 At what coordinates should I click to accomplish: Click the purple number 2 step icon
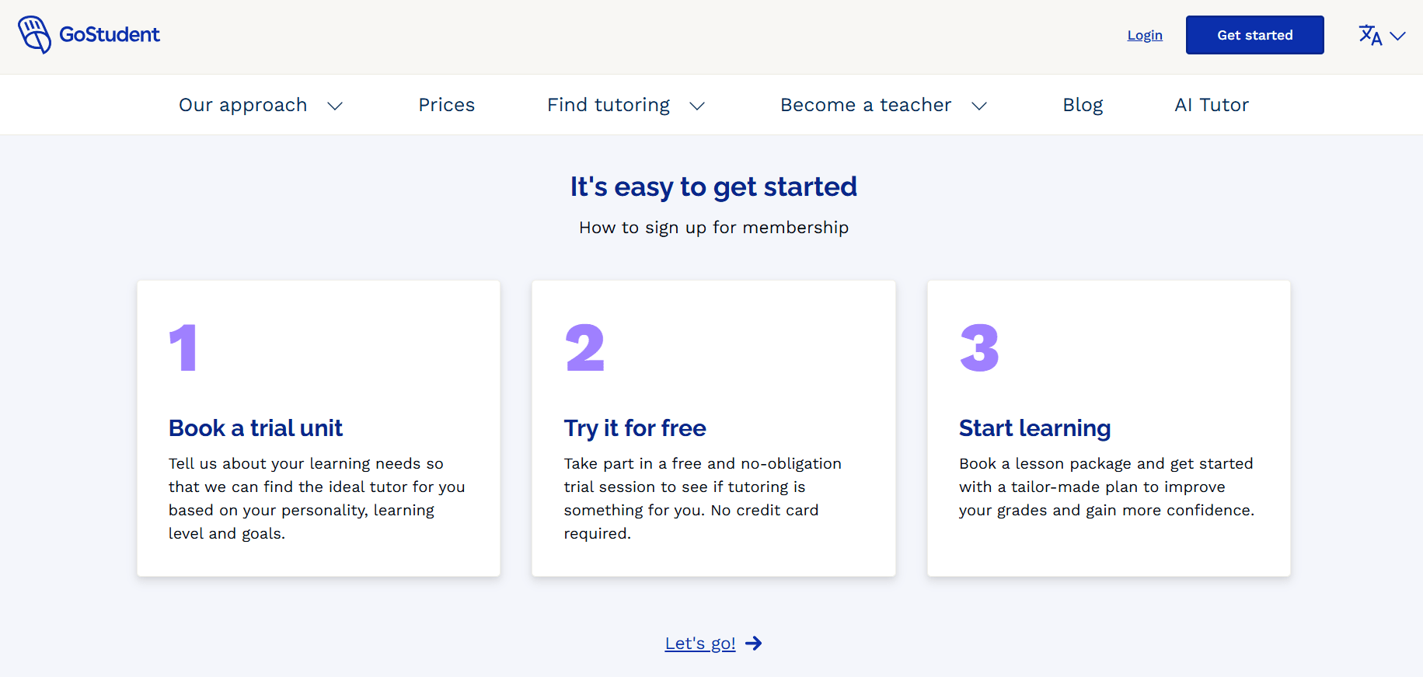[584, 347]
